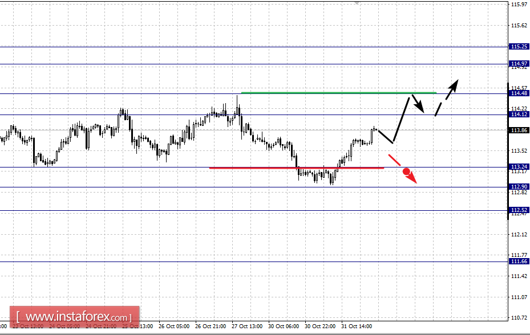The width and height of the screenshot is (530, 335).
Task: Click the 113.52 price scale value
Action: [x=519, y=150]
